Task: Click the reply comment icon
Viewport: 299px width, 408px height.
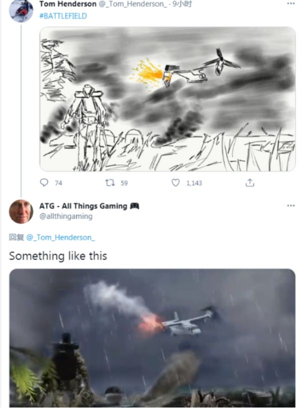Action: (x=44, y=182)
